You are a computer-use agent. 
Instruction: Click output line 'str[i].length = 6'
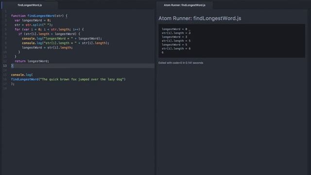tap(176, 49)
